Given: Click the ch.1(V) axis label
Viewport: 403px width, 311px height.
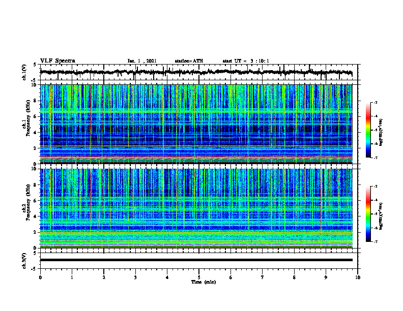Looking at the screenshot, I should (x=24, y=72).
